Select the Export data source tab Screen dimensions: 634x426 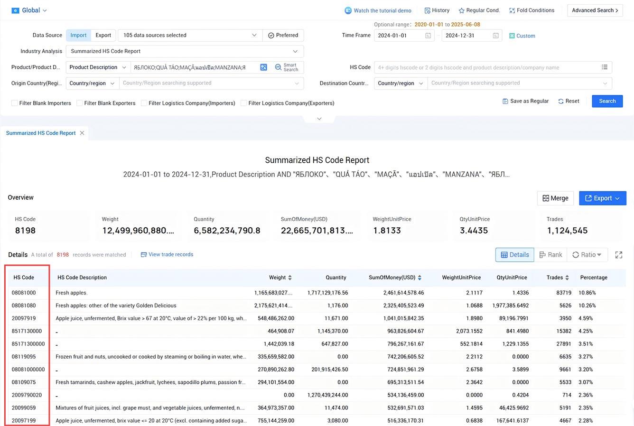[x=103, y=35]
